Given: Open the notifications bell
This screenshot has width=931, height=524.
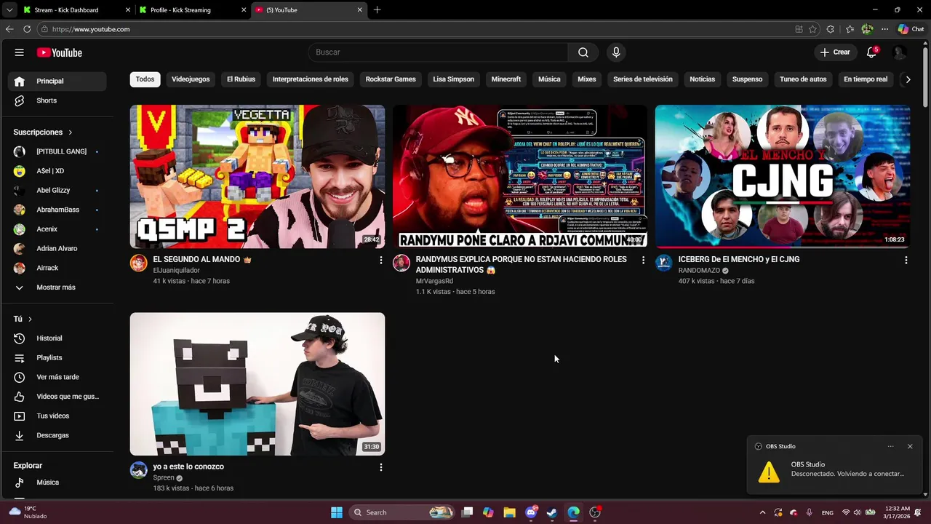Looking at the screenshot, I should tap(871, 52).
